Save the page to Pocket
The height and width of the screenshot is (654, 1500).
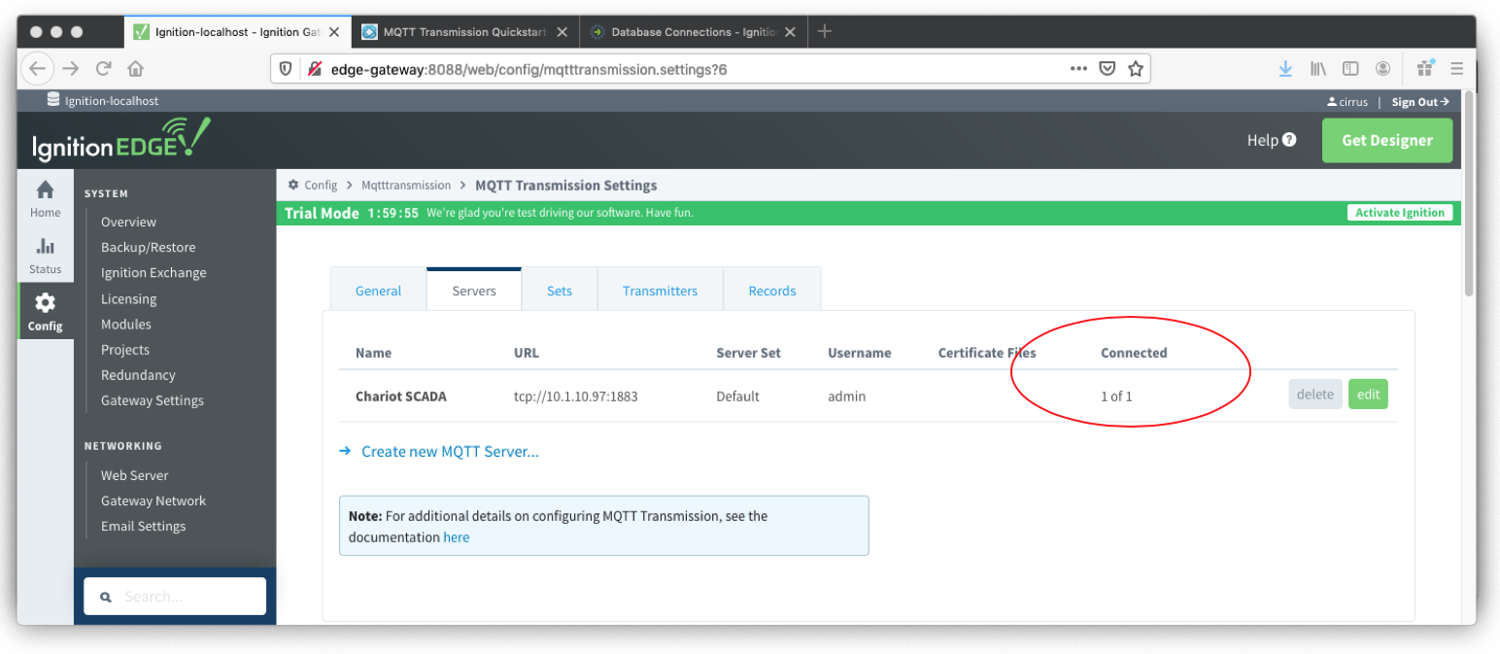point(1107,69)
